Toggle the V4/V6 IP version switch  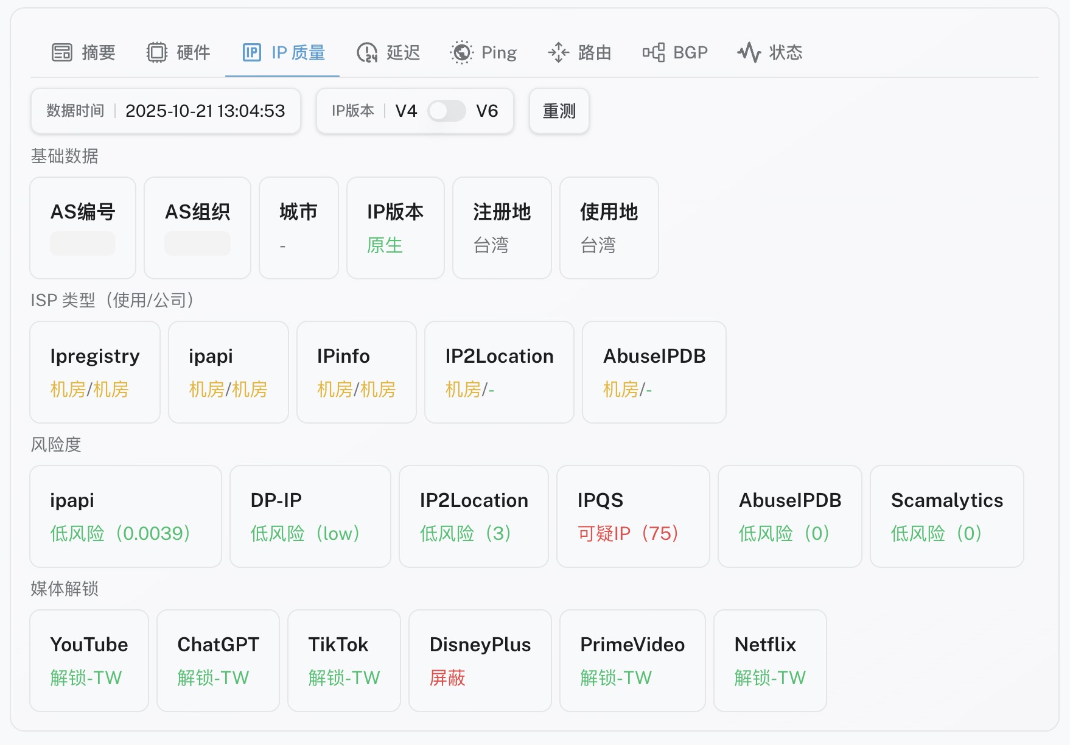tap(446, 111)
